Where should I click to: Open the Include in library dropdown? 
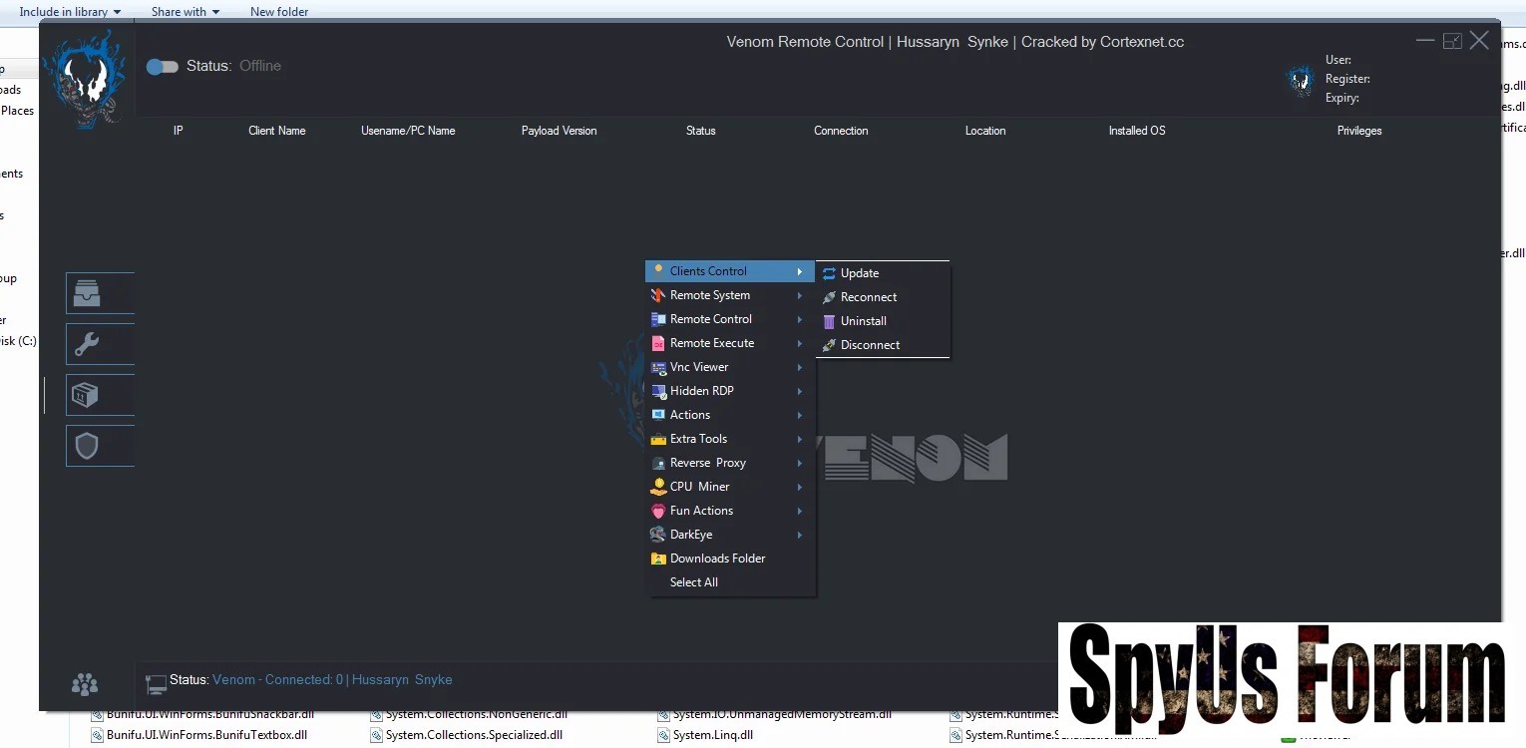(x=70, y=12)
